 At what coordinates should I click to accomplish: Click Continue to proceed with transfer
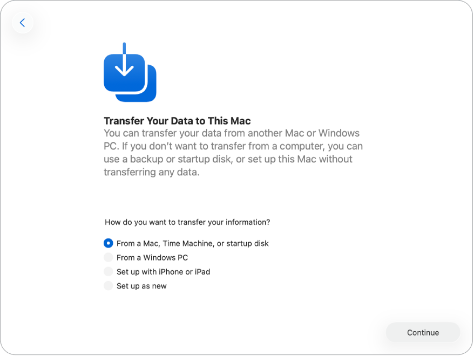pyautogui.click(x=423, y=332)
